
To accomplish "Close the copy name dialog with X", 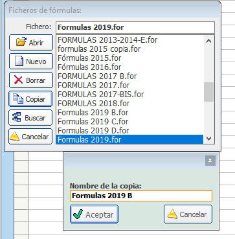I will [210, 161].
